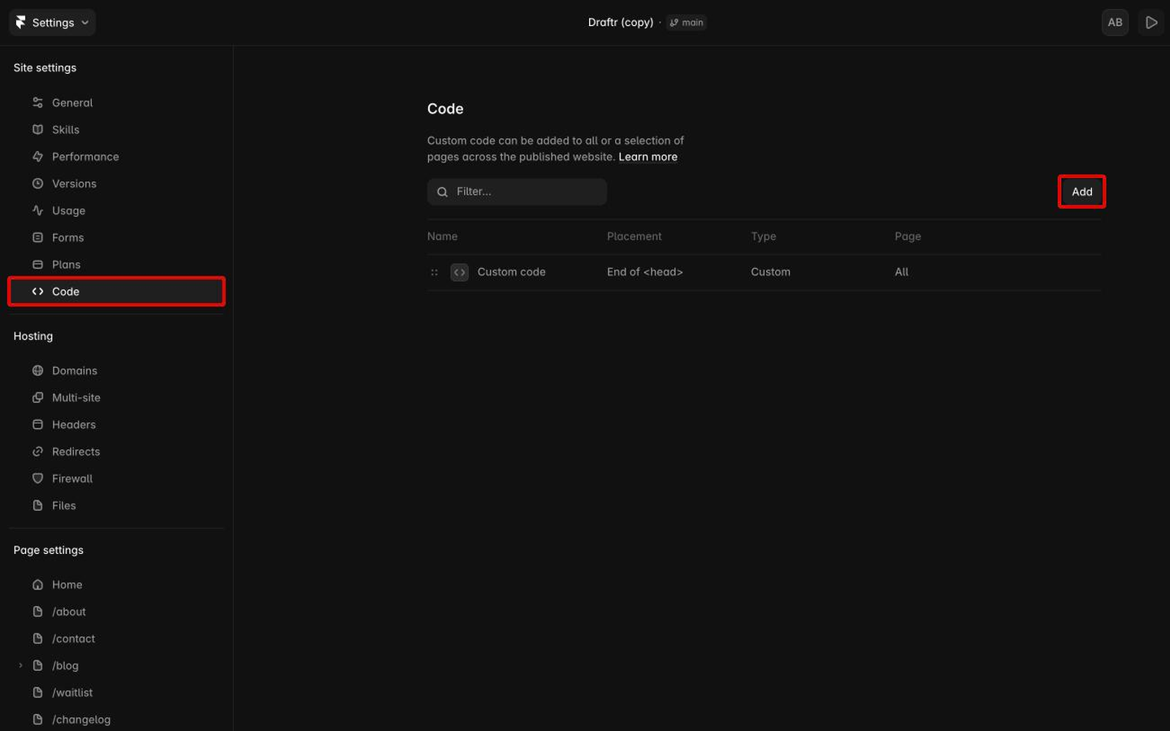Screen dimensions: 1170x731
Task: Click the Name column header
Action: pyautogui.click(x=442, y=236)
